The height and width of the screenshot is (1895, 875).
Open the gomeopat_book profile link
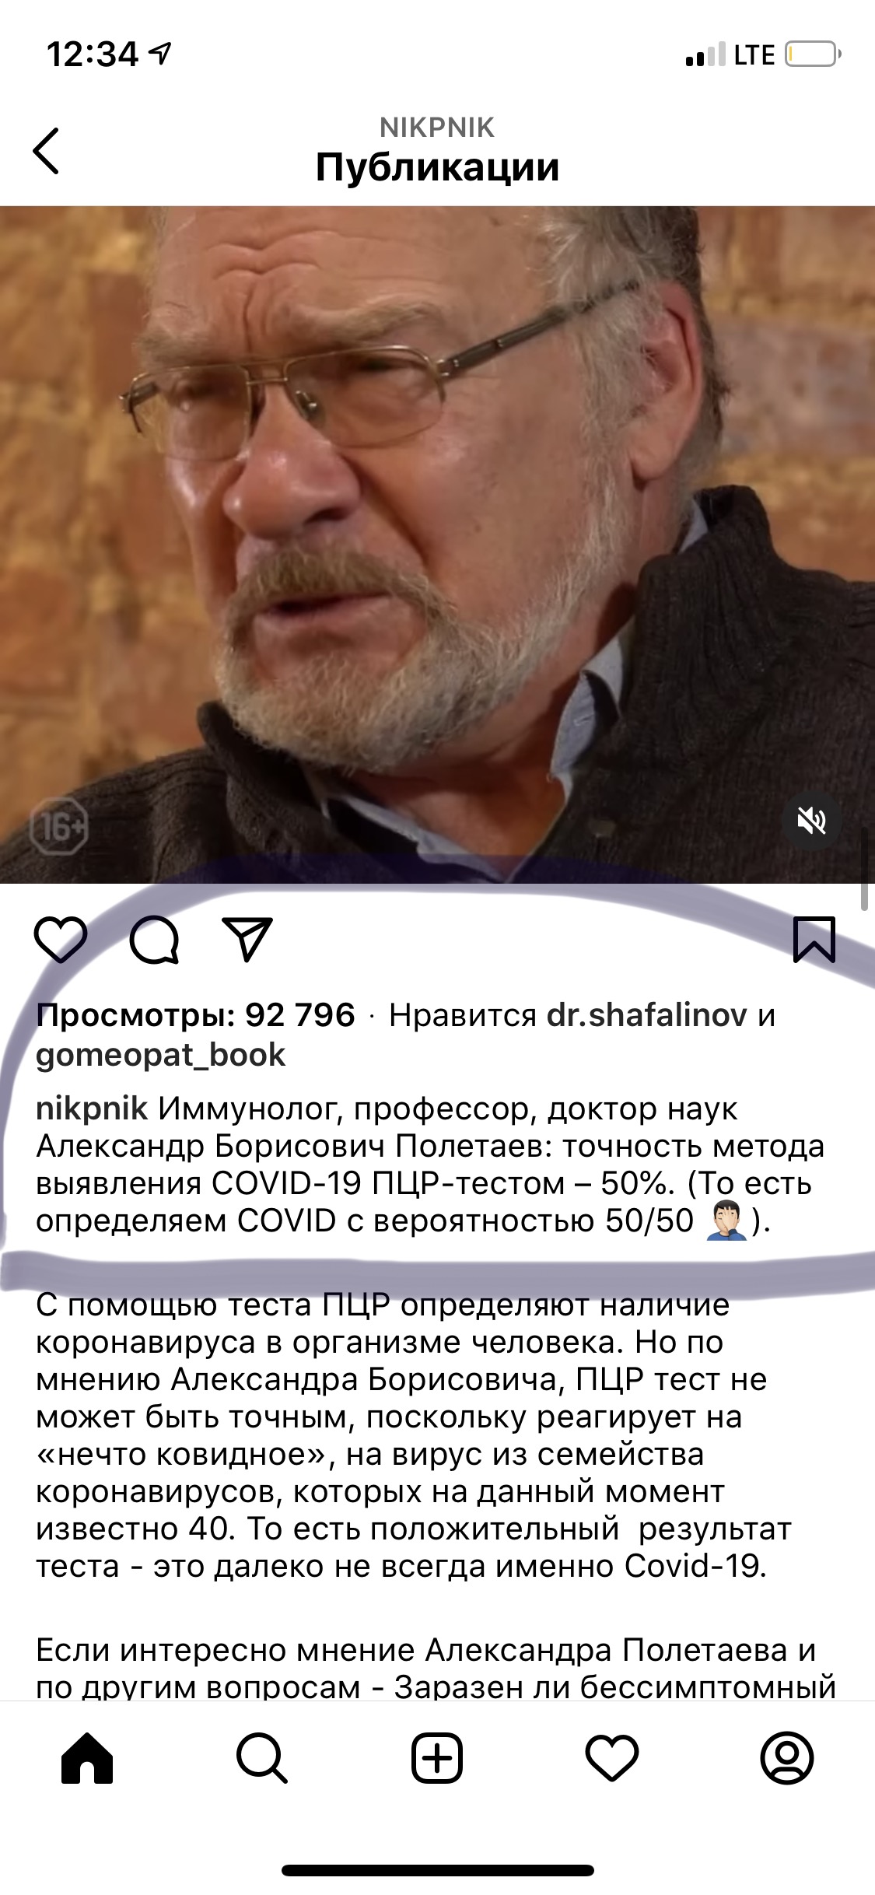pos(161,1055)
